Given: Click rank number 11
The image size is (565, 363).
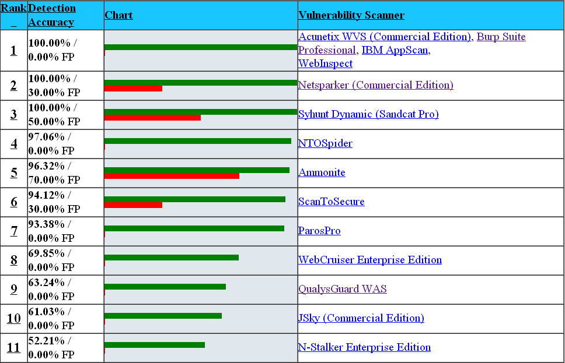Looking at the screenshot, I should pyautogui.click(x=13, y=348).
